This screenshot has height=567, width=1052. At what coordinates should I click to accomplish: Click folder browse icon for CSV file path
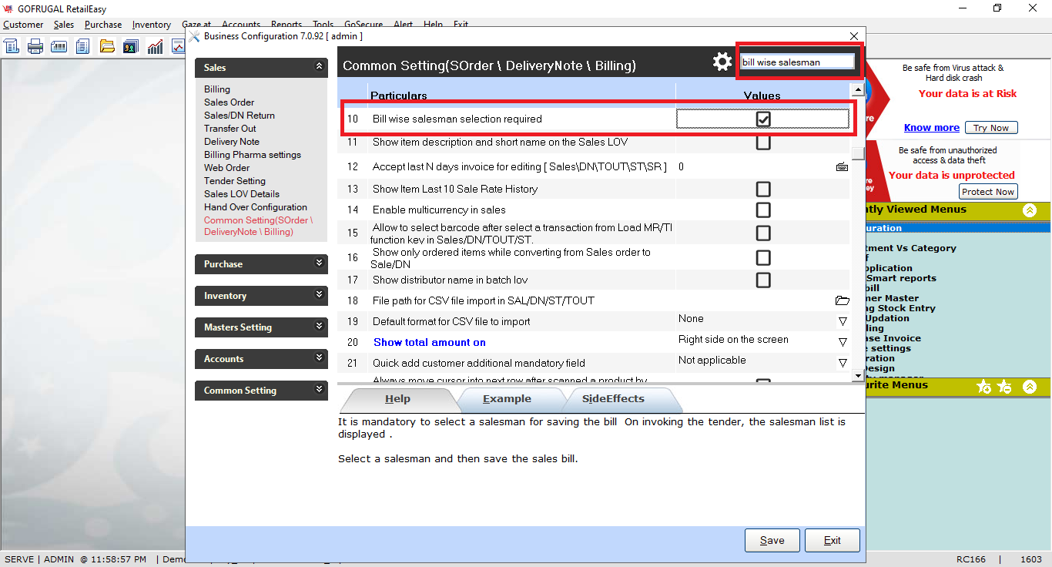(x=842, y=300)
